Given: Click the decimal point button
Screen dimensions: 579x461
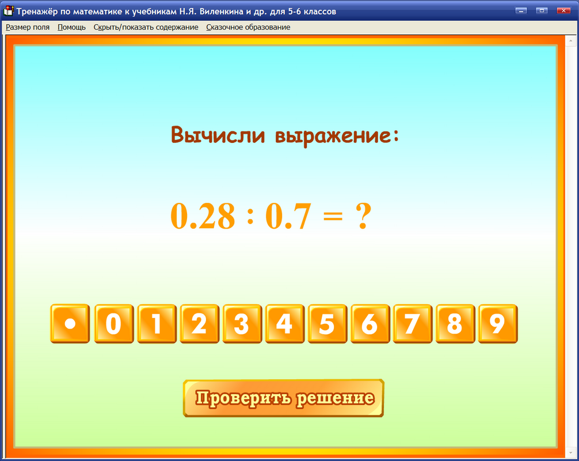Looking at the screenshot, I should (x=70, y=324).
